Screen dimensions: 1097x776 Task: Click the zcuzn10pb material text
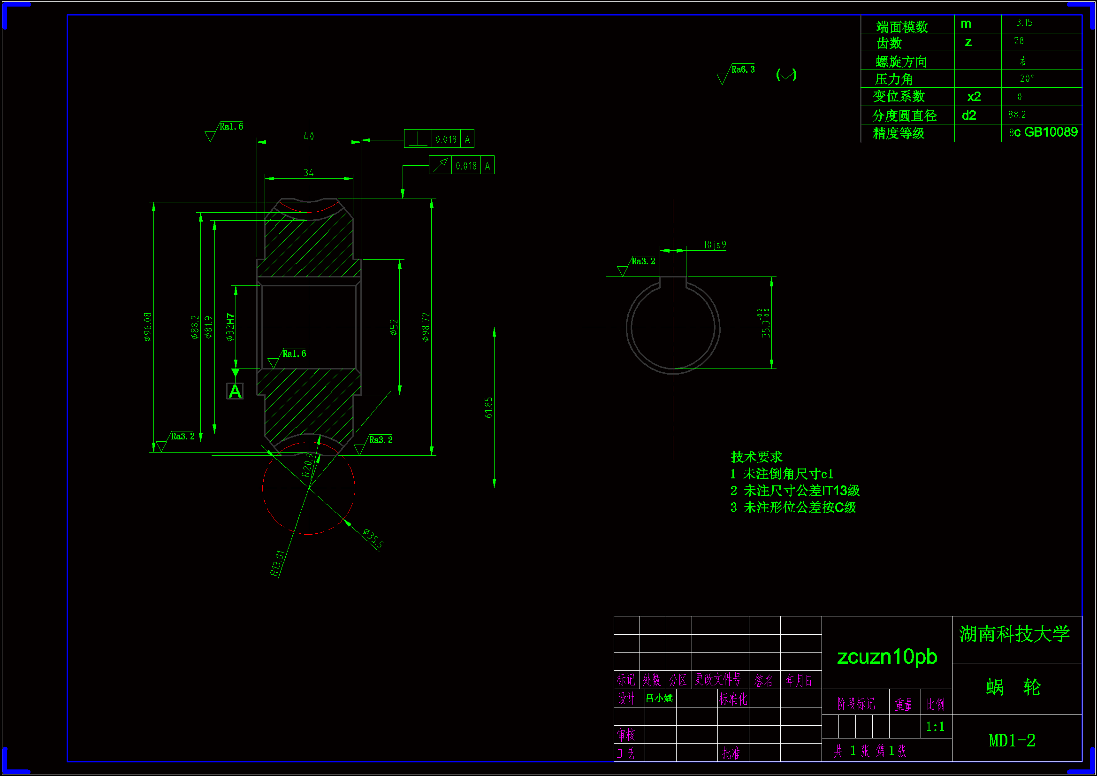click(887, 656)
